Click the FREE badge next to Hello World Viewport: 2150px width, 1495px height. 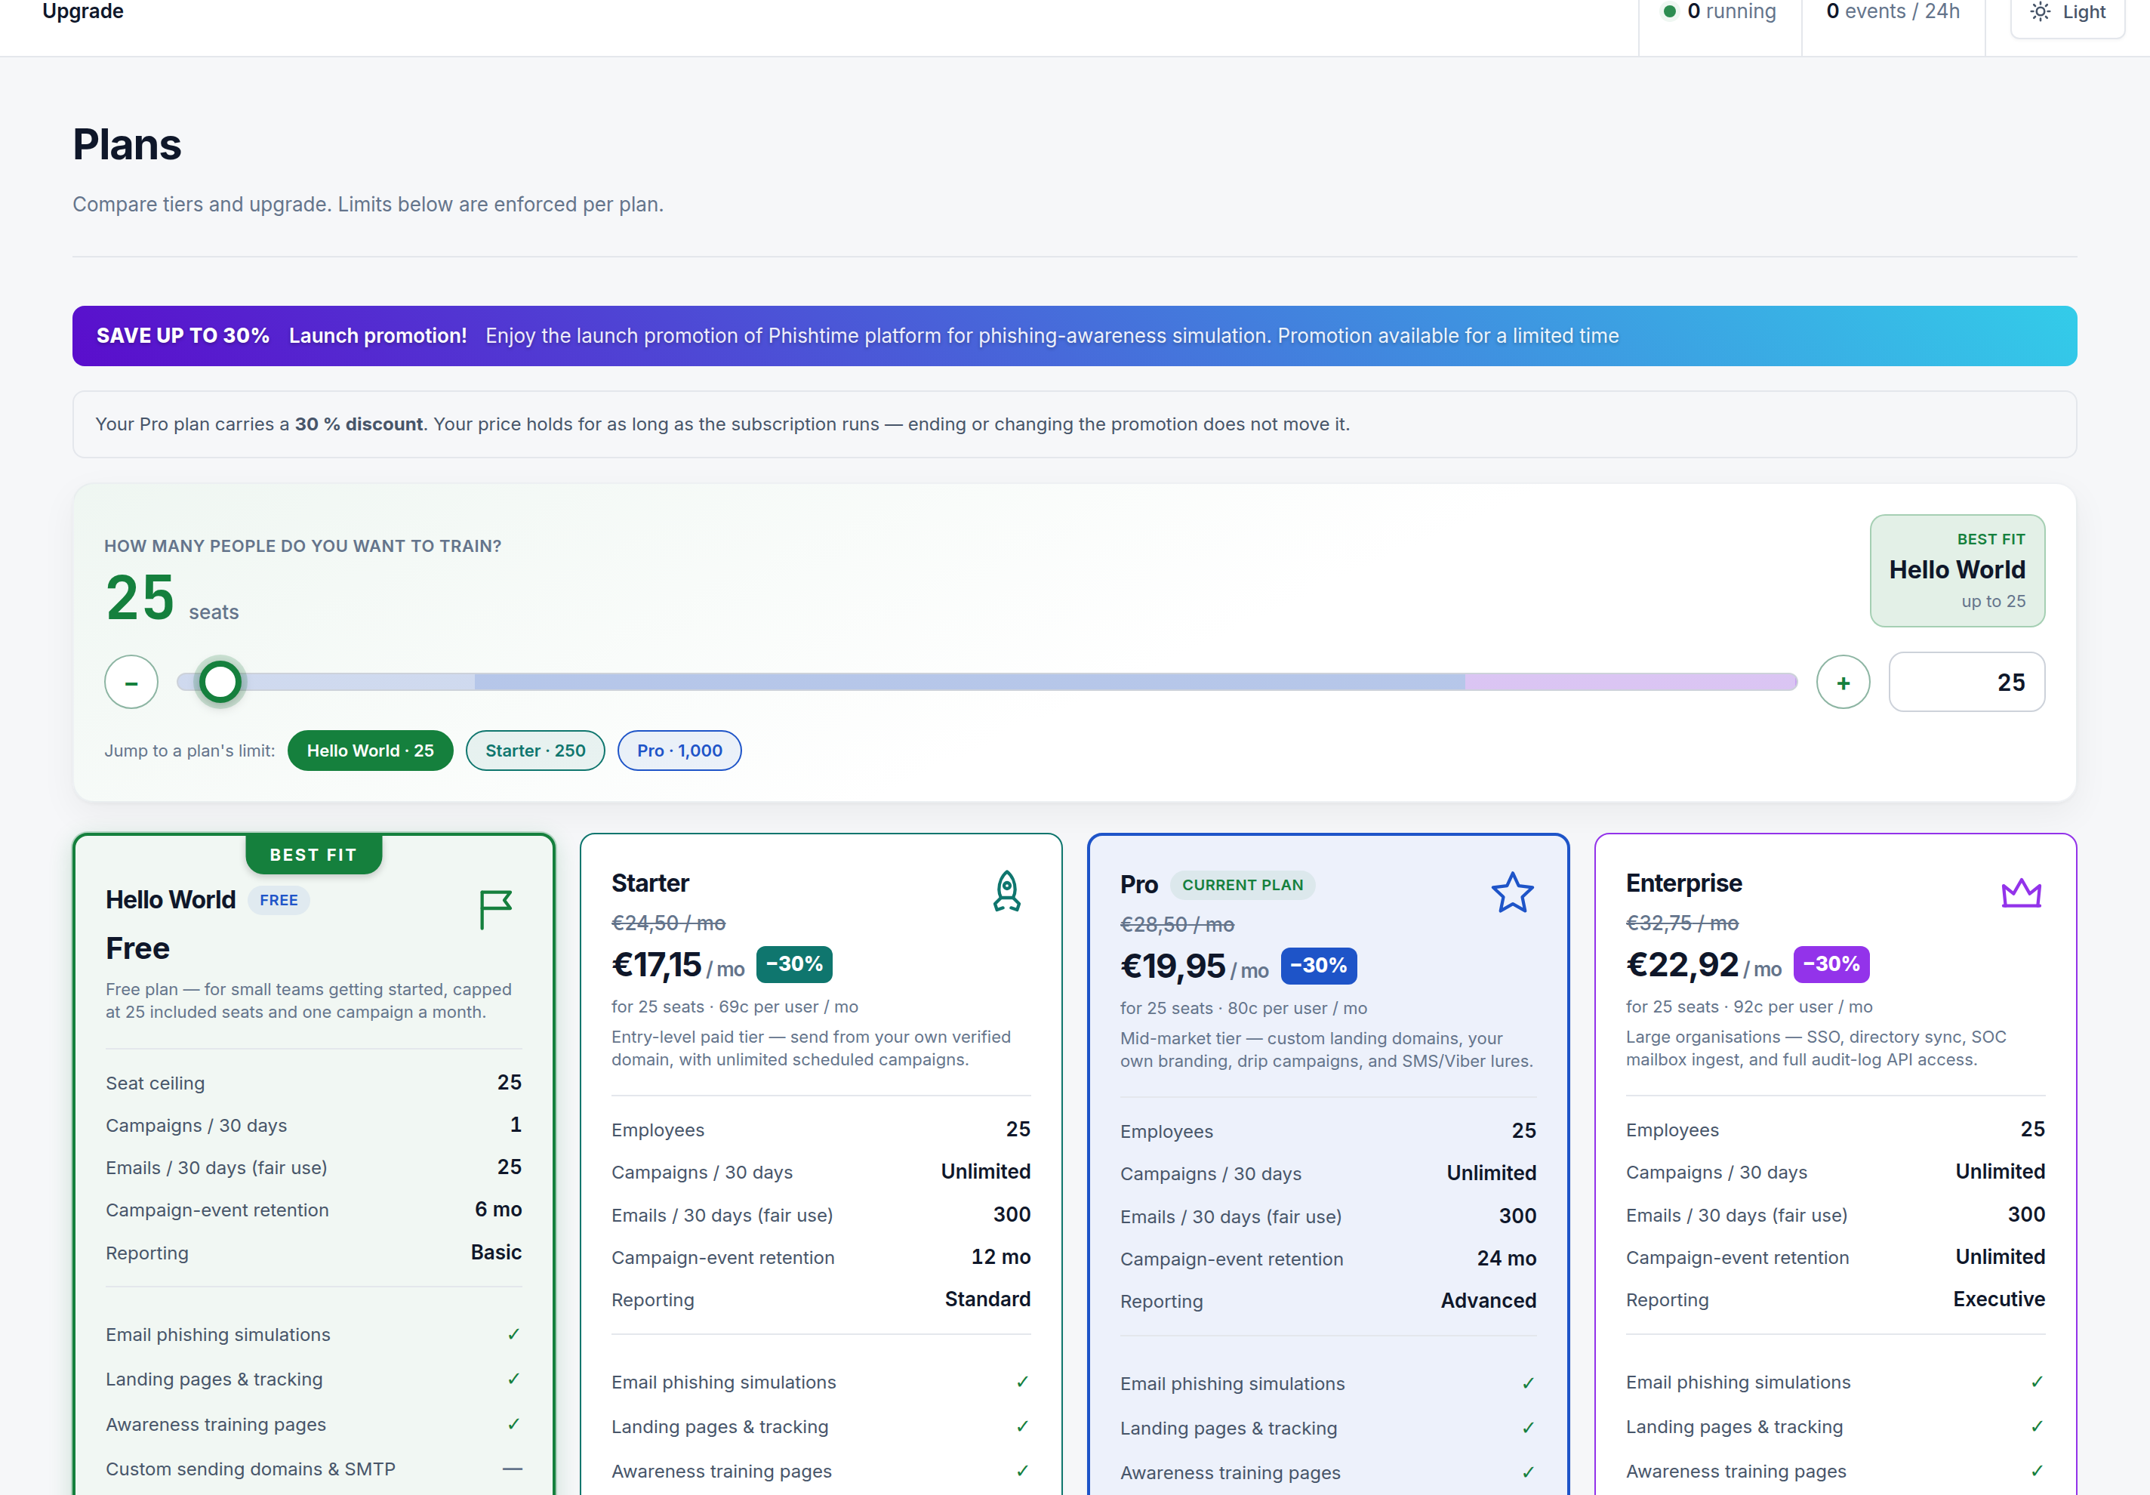tap(279, 900)
